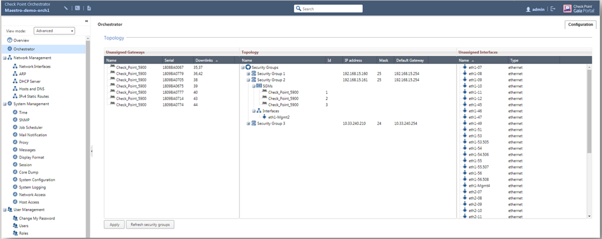The height and width of the screenshot is (239, 602).
Task: Collapse the navigation pane with double-arrow icon
Action: point(86,21)
